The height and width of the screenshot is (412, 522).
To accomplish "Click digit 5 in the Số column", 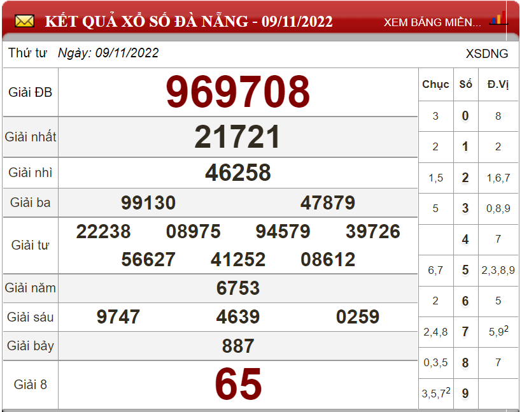I will (x=465, y=270).
